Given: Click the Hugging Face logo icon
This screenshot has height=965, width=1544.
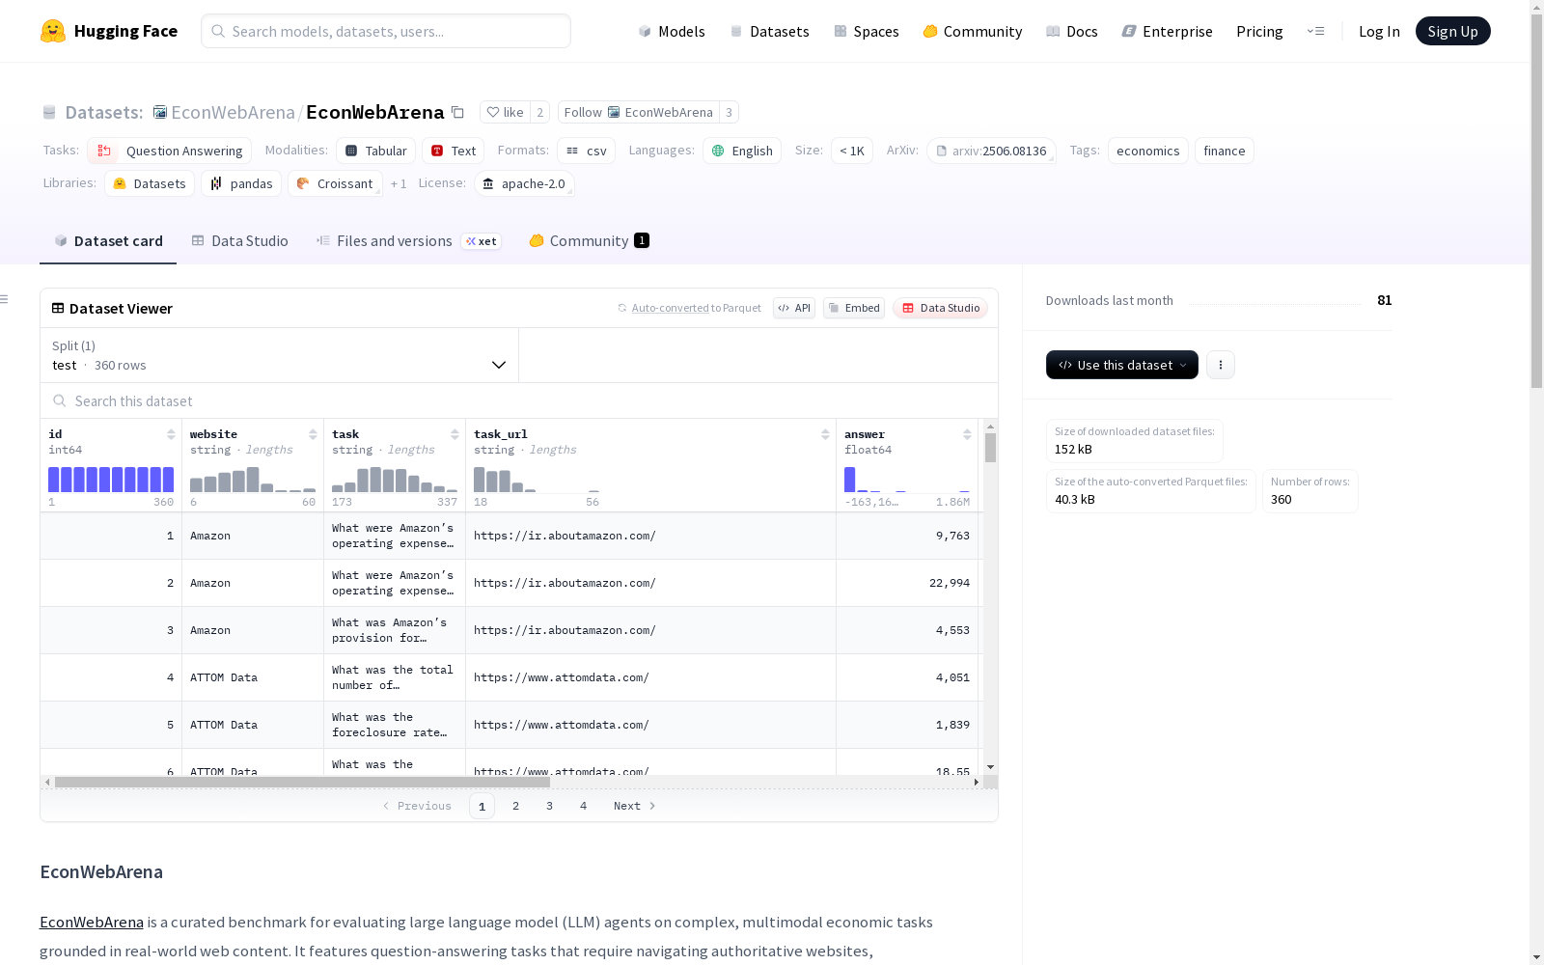Looking at the screenshot, I should pos(53,31).
